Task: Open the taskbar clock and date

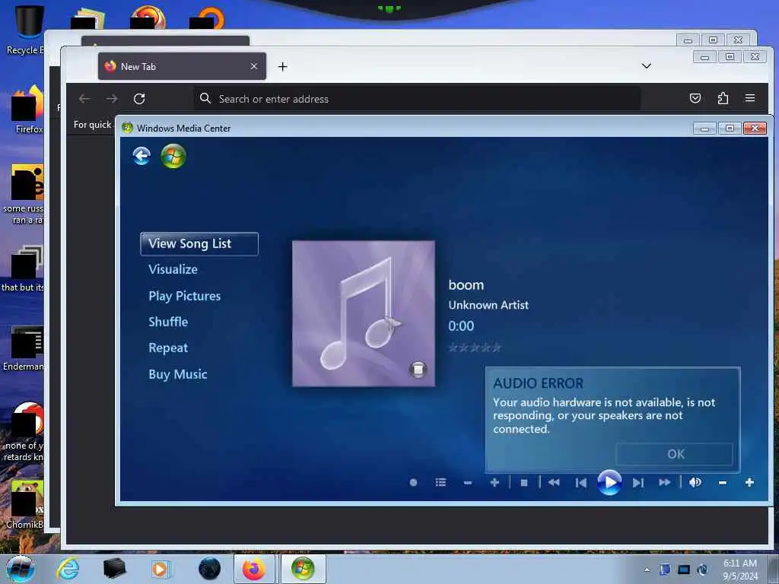Action: coord(740,570)
